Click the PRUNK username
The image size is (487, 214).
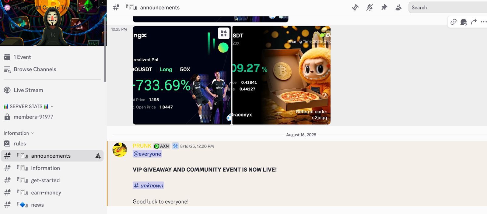[142, 146]
